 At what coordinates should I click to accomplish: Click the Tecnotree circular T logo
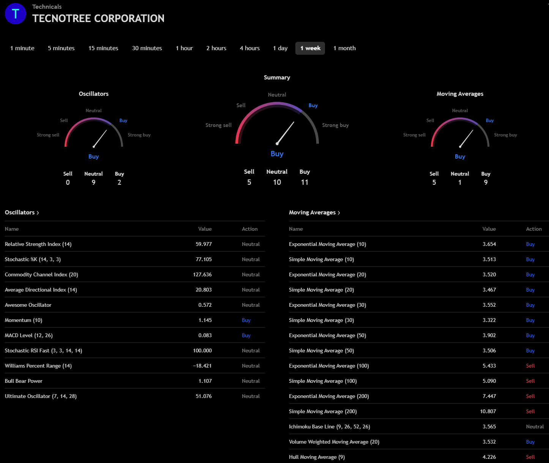(16, 14)
